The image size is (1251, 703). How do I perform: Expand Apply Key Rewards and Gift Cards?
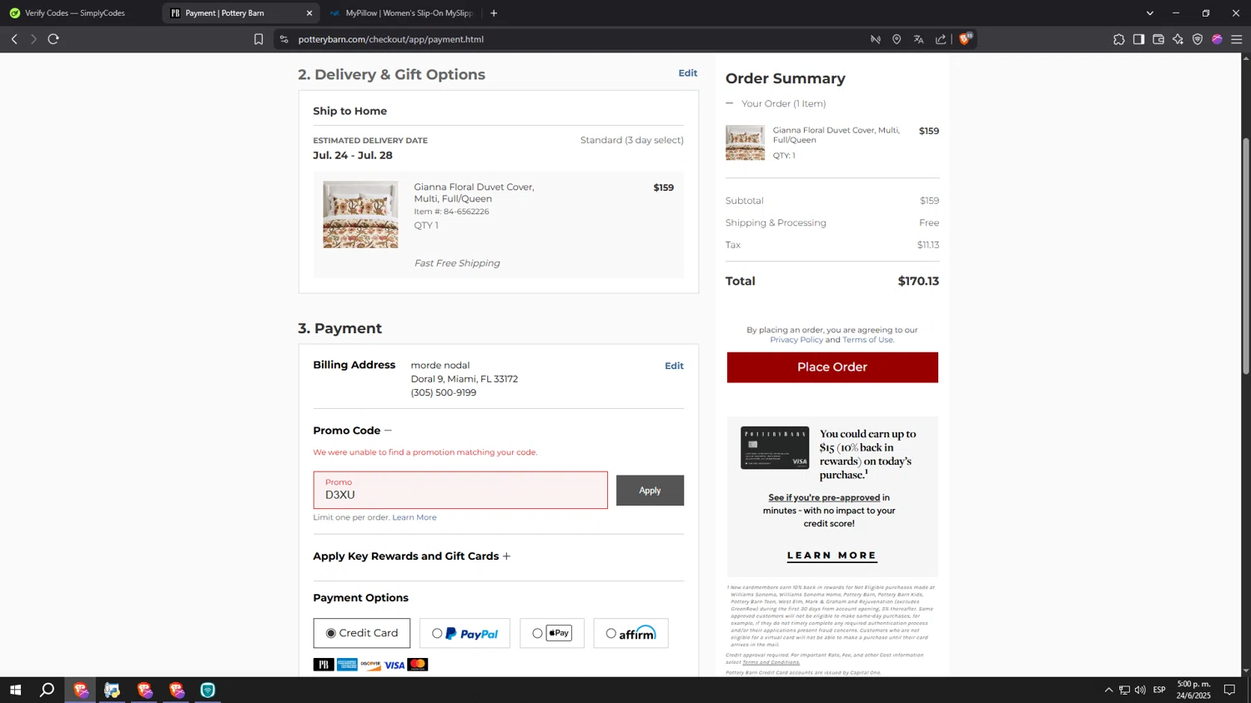point(506,556)
